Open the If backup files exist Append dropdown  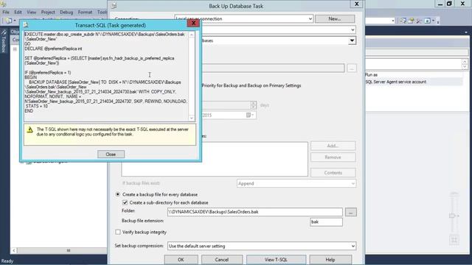click(296, 183)
